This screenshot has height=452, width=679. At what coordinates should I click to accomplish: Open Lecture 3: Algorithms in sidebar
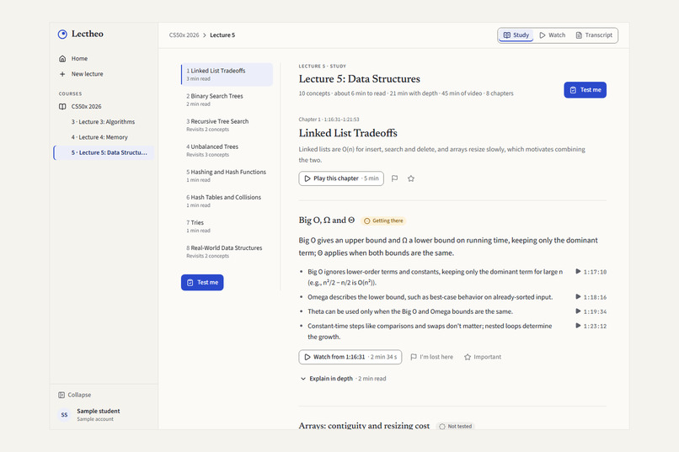[103, 122]
